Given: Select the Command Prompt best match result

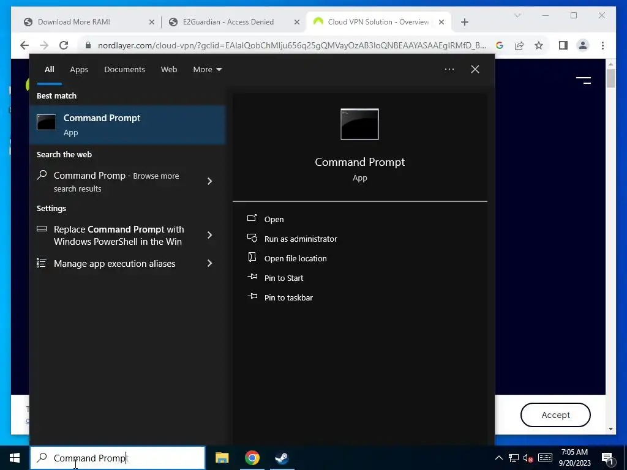Looking at the screenshot, I should (x=127, y=125).
